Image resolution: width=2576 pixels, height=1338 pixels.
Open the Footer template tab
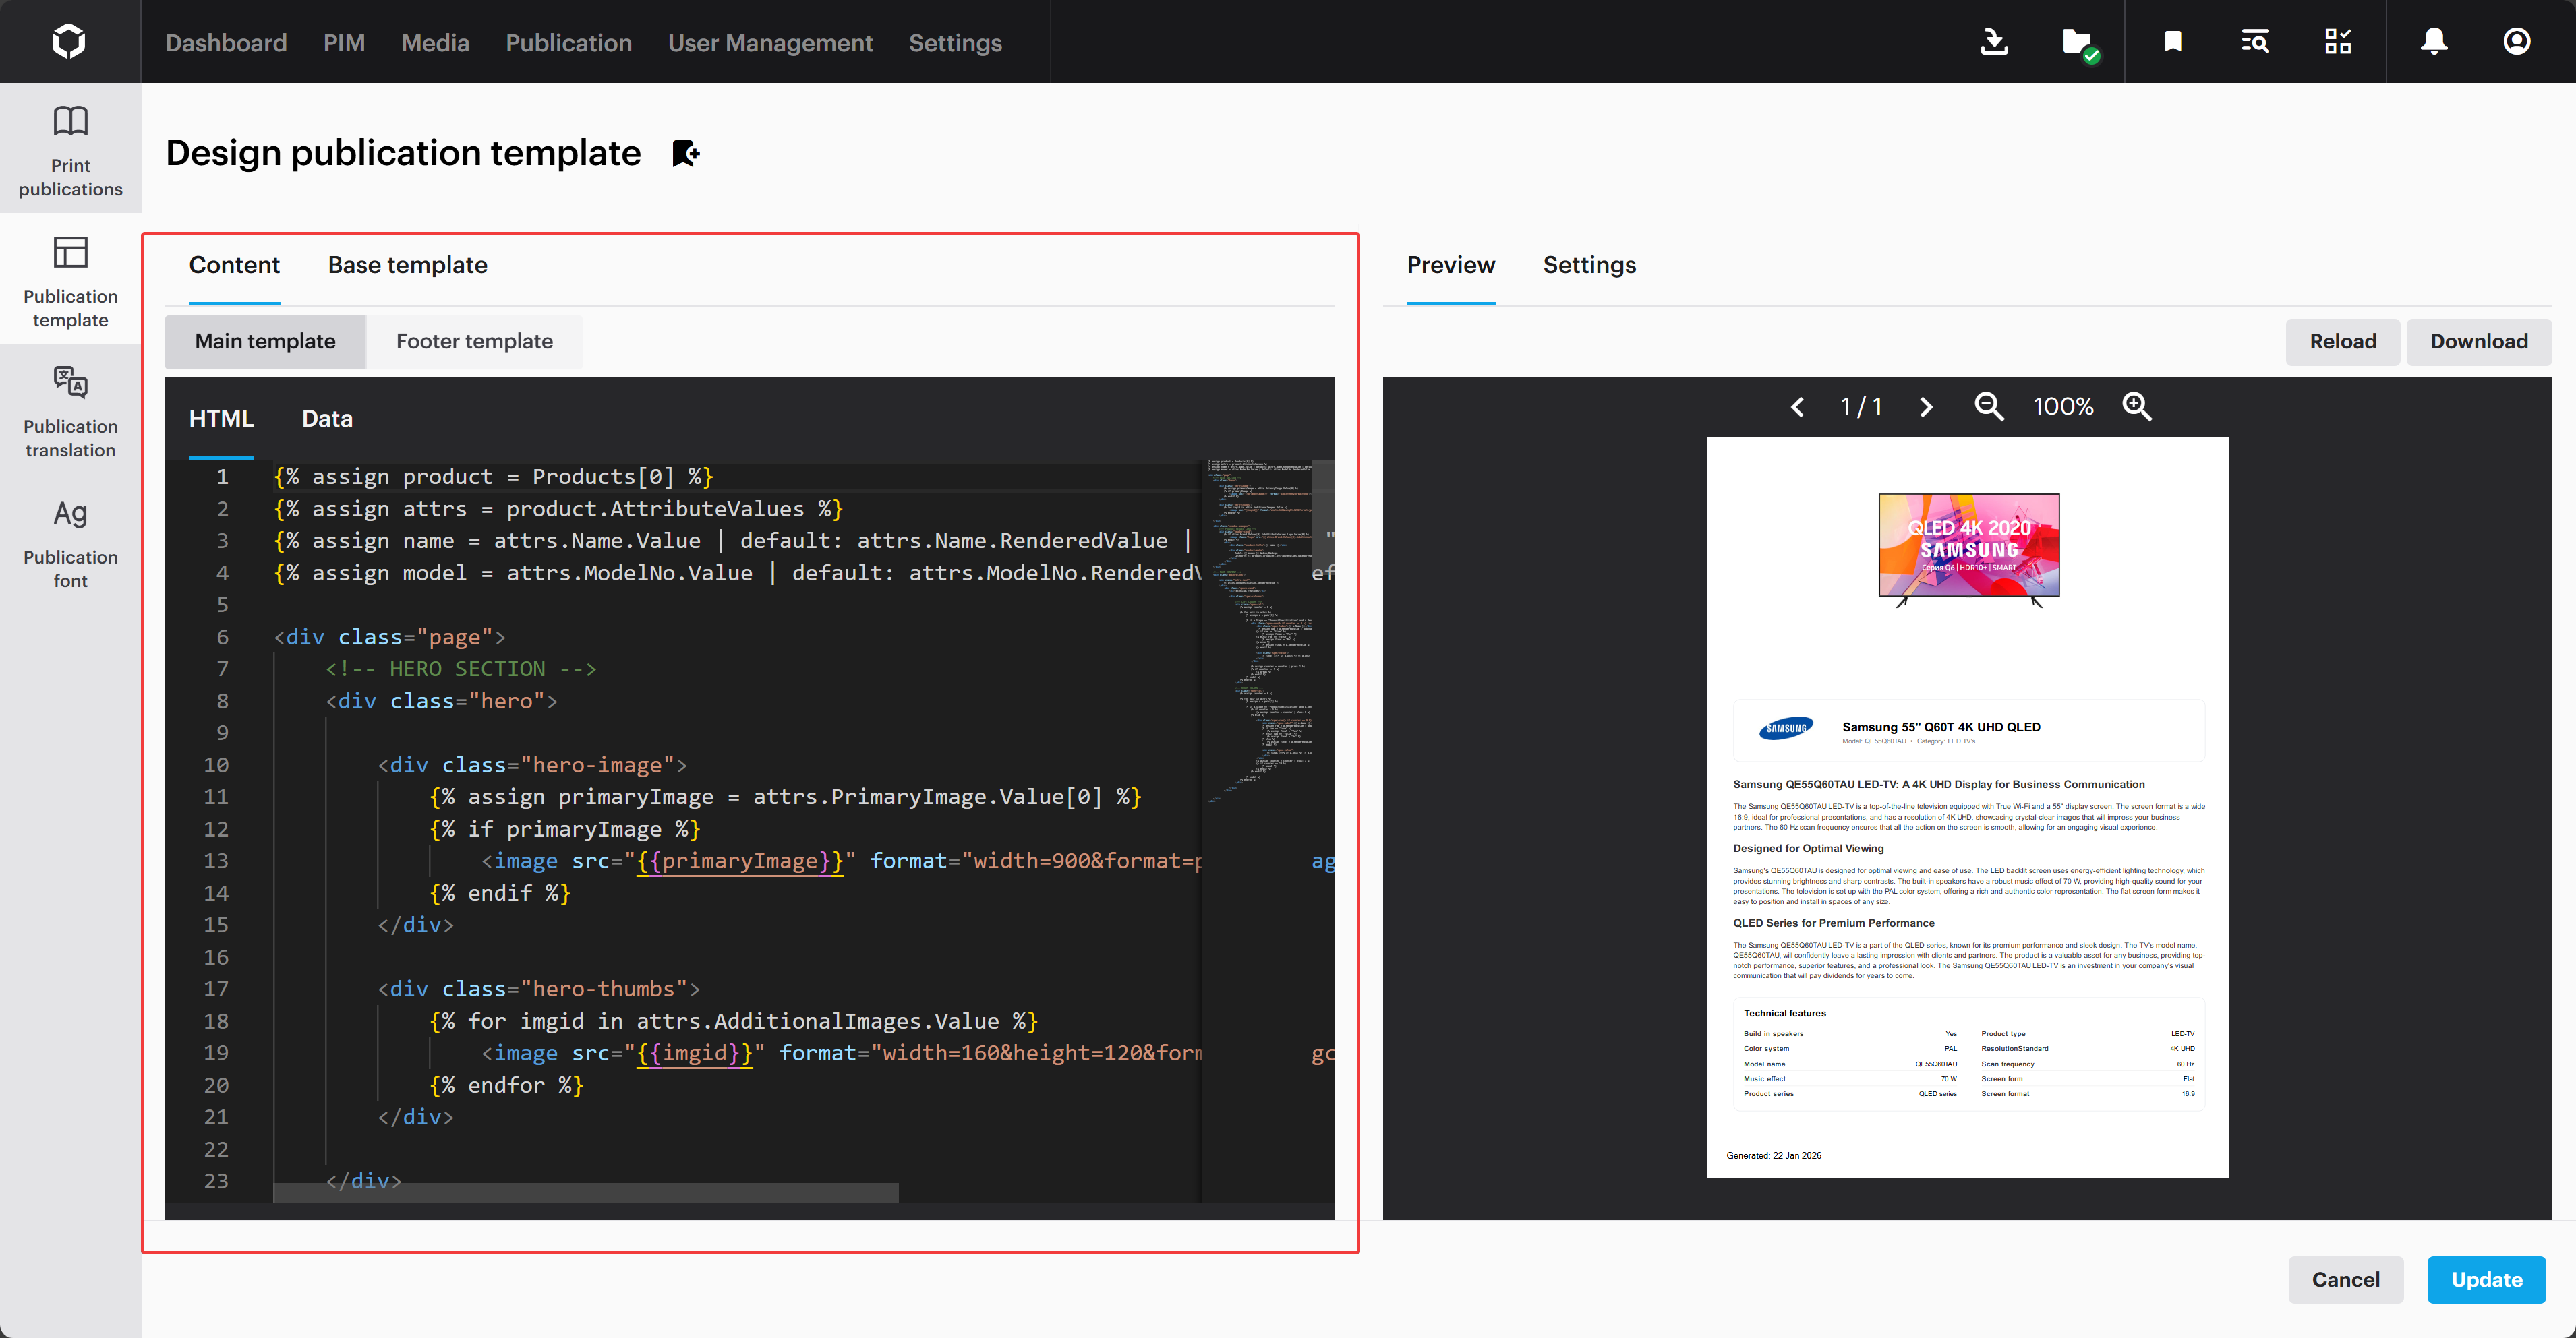(475, 341)
